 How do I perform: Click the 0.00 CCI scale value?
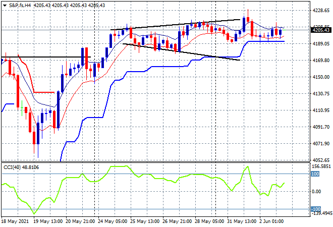[x=316, y=192]
